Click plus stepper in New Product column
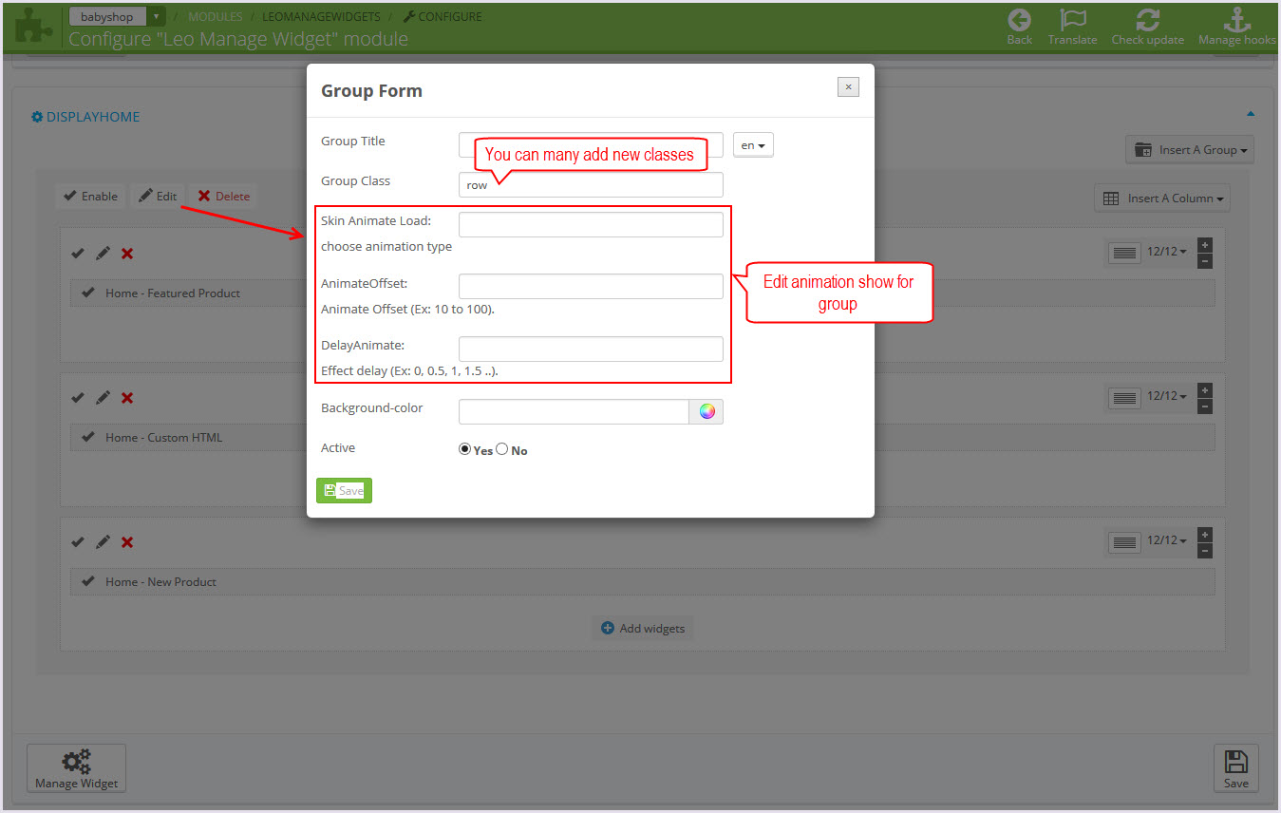 (1205, 534)
